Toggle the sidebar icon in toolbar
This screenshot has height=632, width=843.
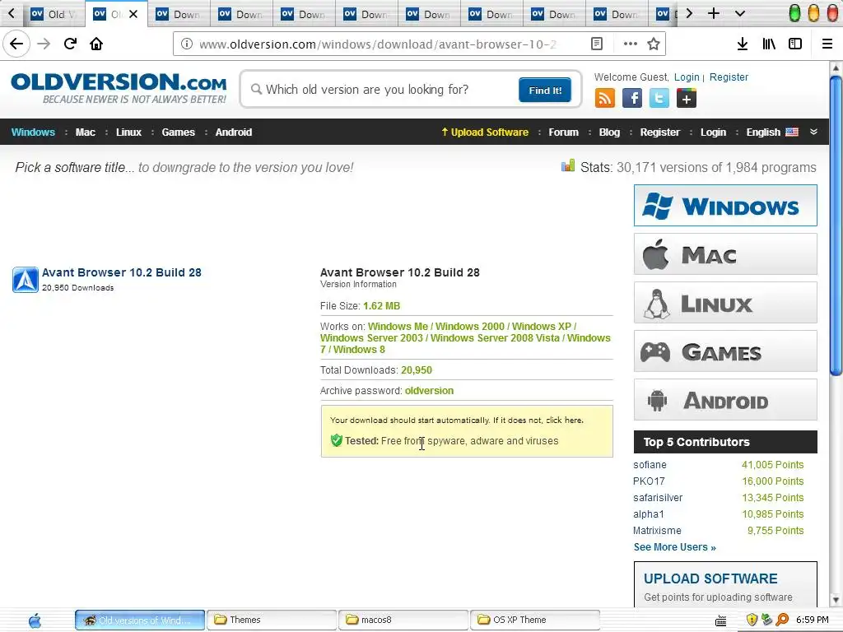coord(795,44)
